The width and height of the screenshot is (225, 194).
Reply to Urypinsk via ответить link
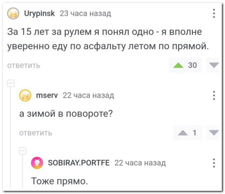click(23, 65)
